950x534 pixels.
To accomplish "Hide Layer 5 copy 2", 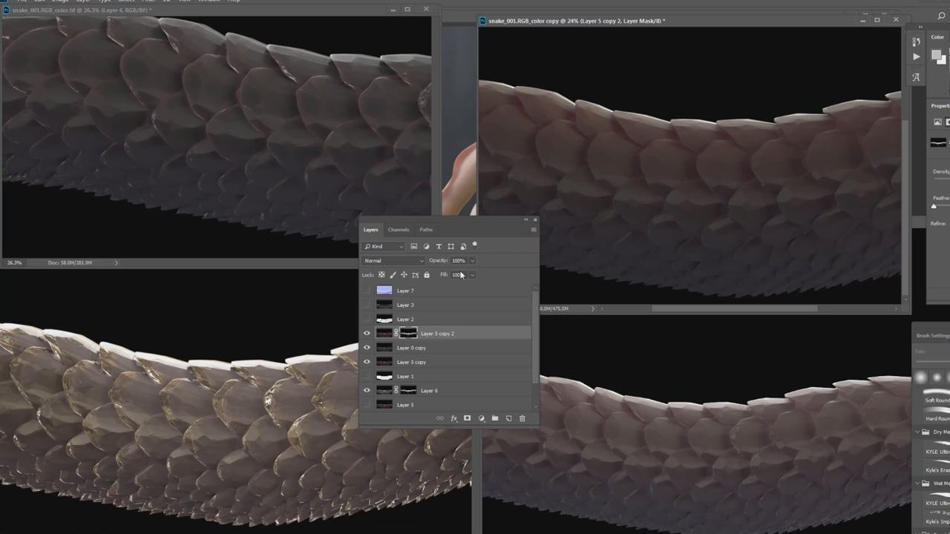I will pyautogui.click(x=367, y=334).
